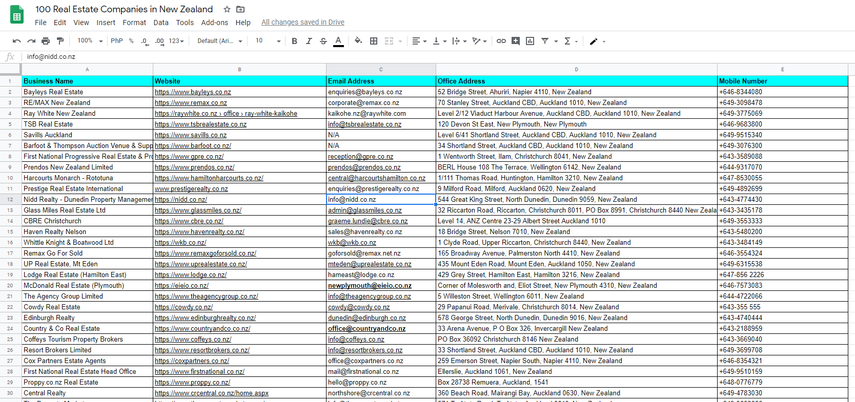Viewport: 855px width, 402px height.
Task: Open Sheets home via green logo
Action: tap(17, 14)
